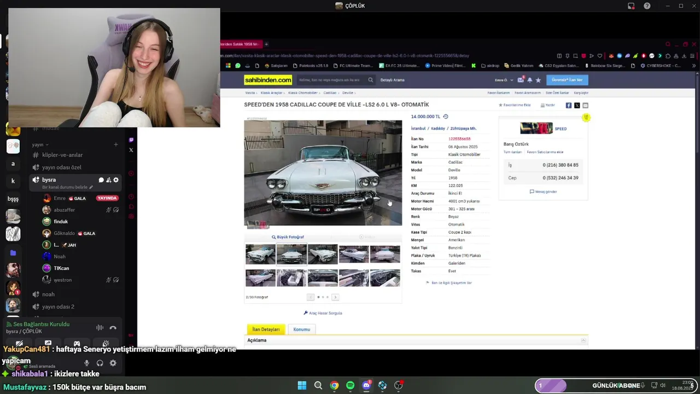The image size is (700, 394).
Task: Click Tüm İlanları seller link
Action: click(513, 152)
